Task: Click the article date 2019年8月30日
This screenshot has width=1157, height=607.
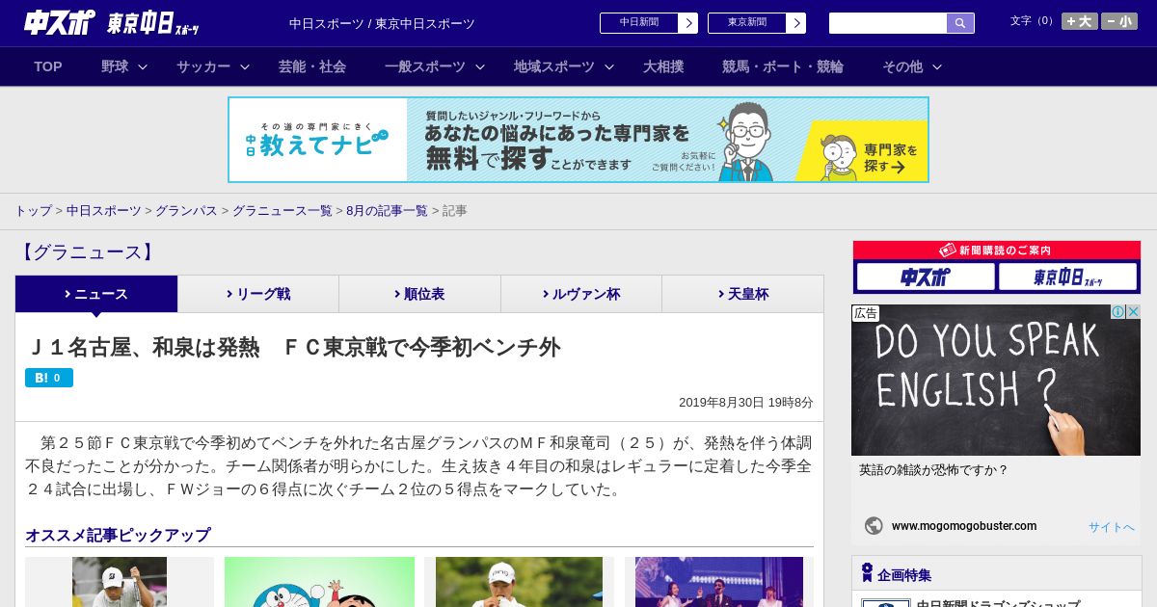Action: point(746,403)
